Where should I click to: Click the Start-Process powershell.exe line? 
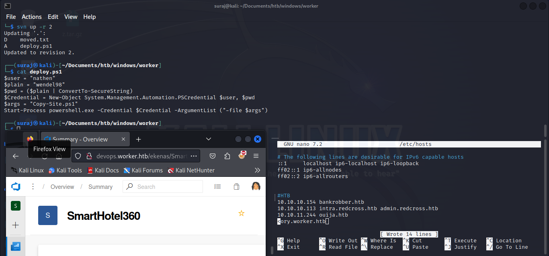(136, 110)
